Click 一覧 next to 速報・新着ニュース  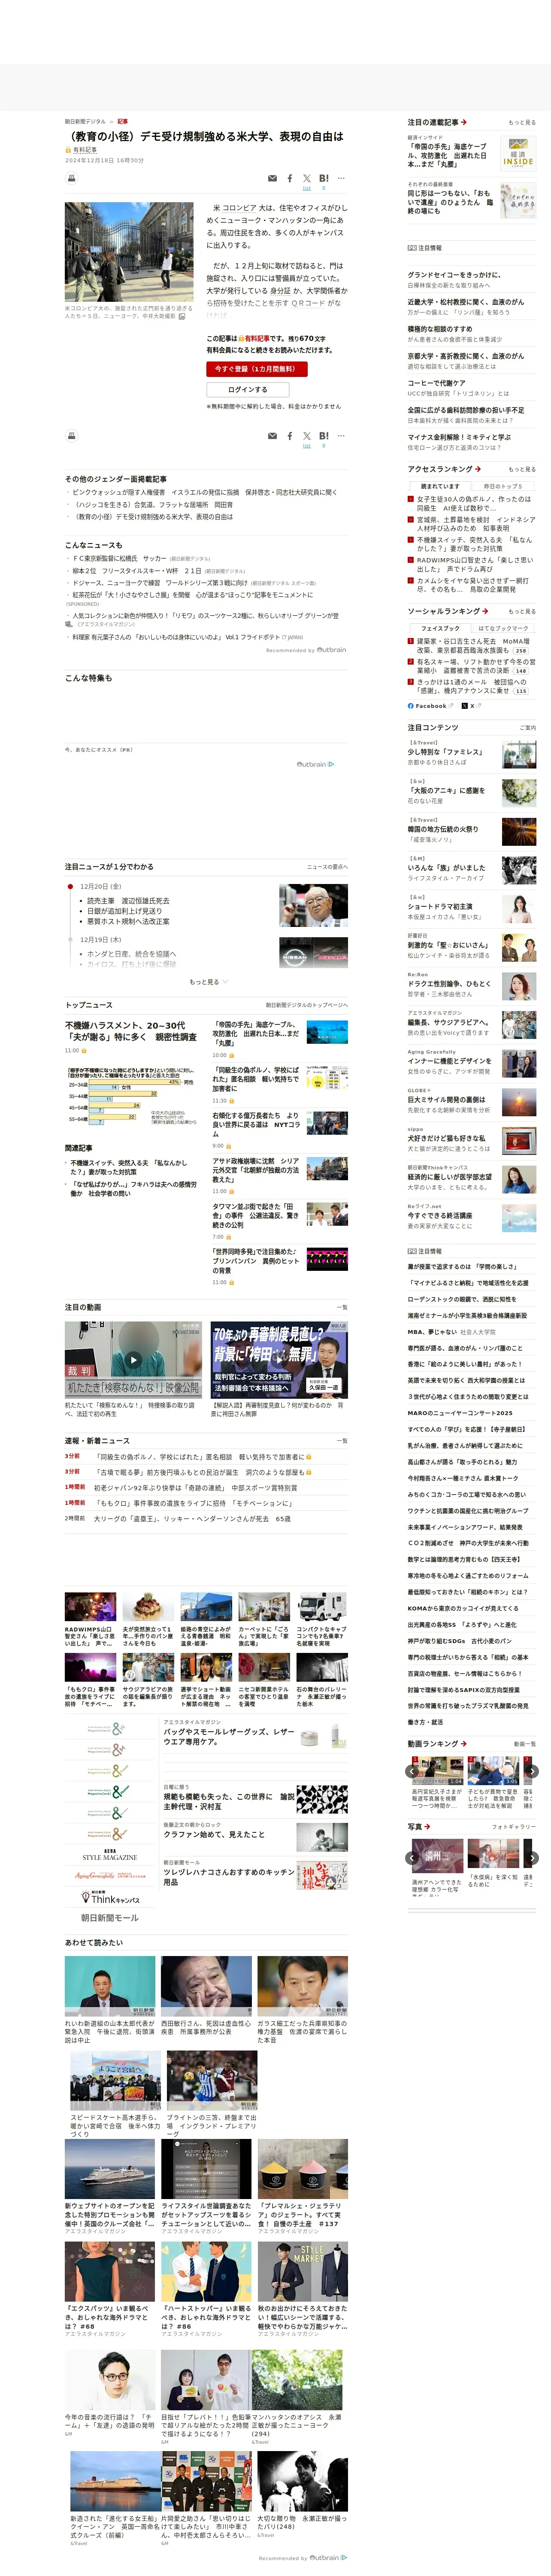pyautogui.click(x=343, y=1441)
